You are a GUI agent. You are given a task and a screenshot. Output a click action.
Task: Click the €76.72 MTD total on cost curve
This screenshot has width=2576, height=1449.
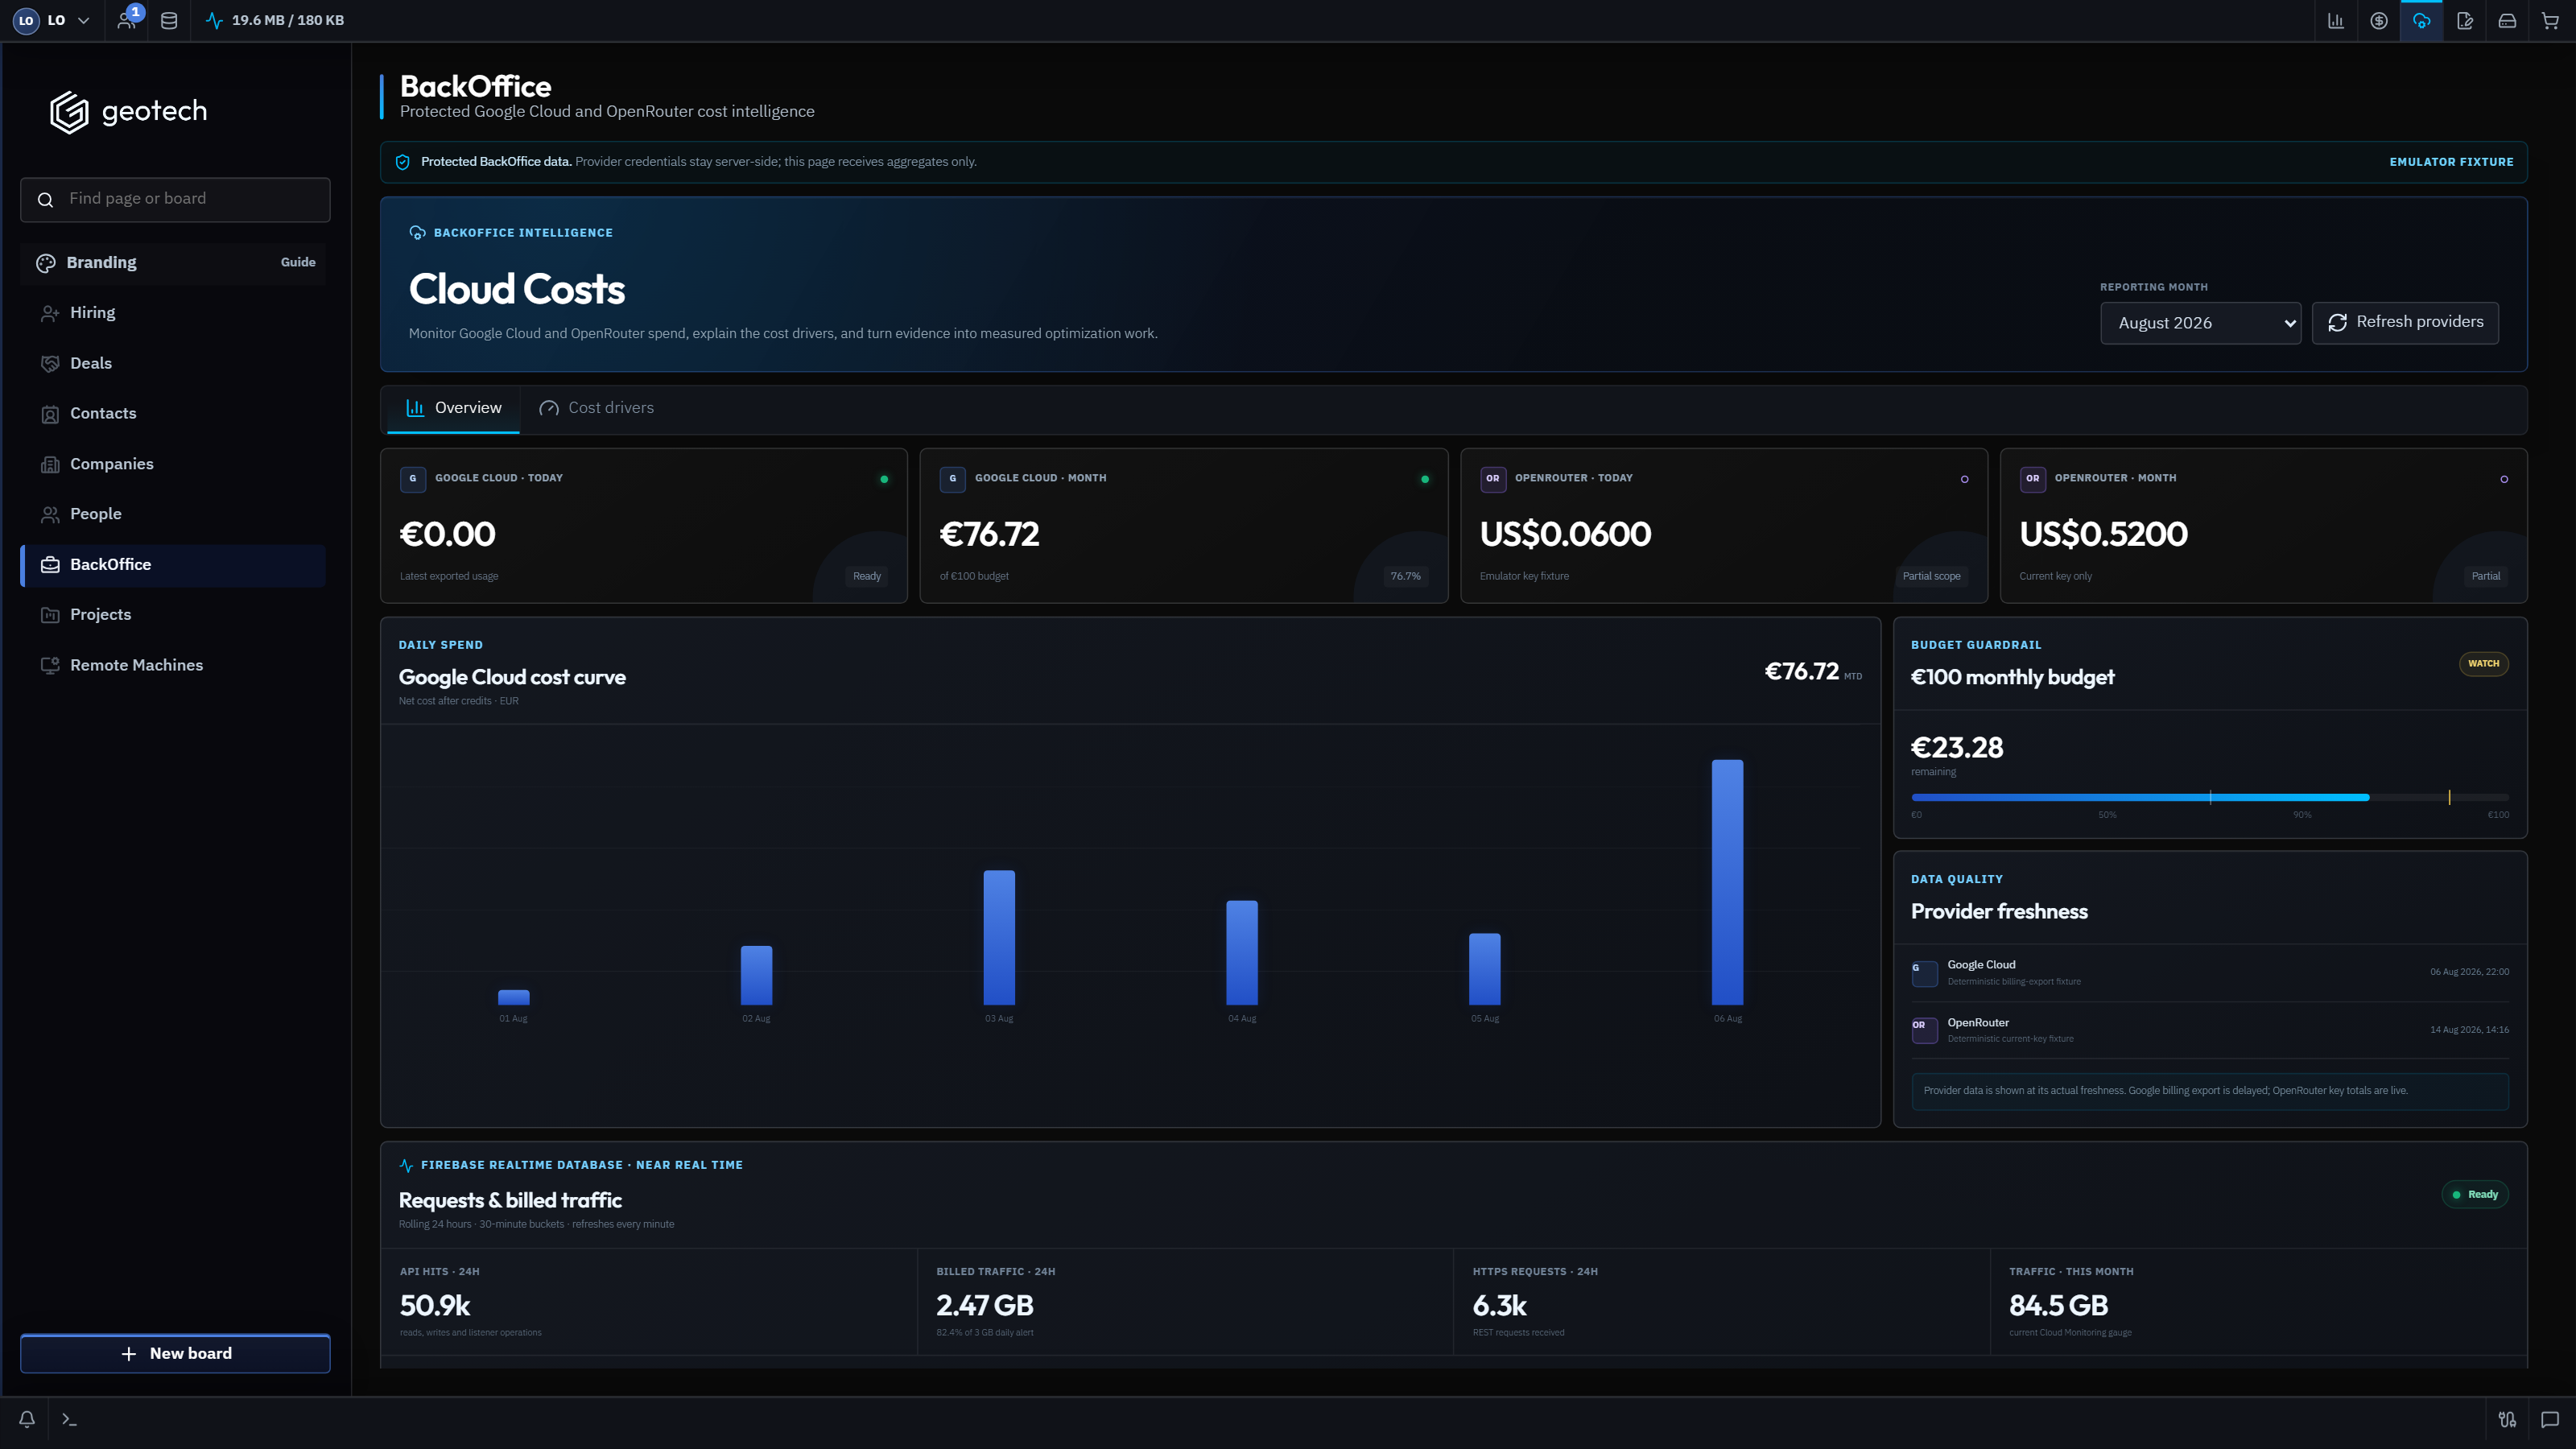click(1813, 672)
